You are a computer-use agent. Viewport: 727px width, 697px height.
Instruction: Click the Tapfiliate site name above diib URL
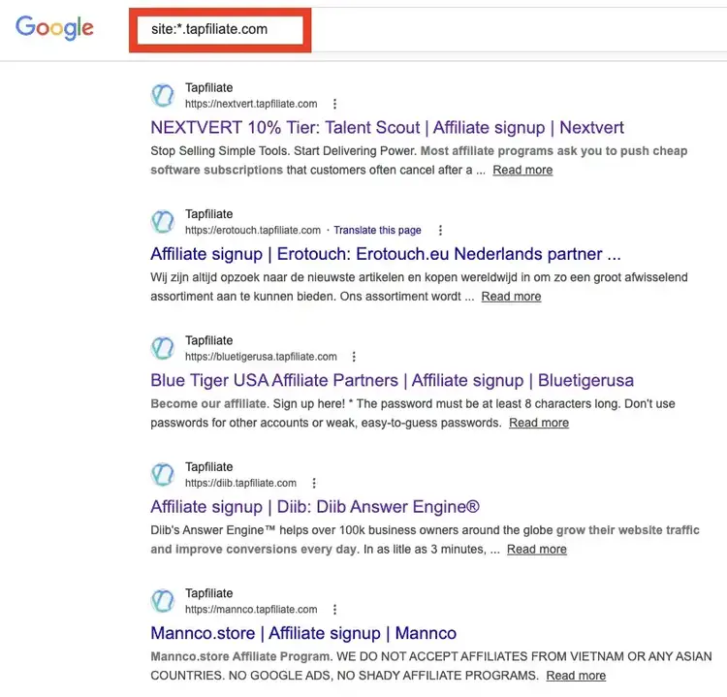click(x=209, y=467)
